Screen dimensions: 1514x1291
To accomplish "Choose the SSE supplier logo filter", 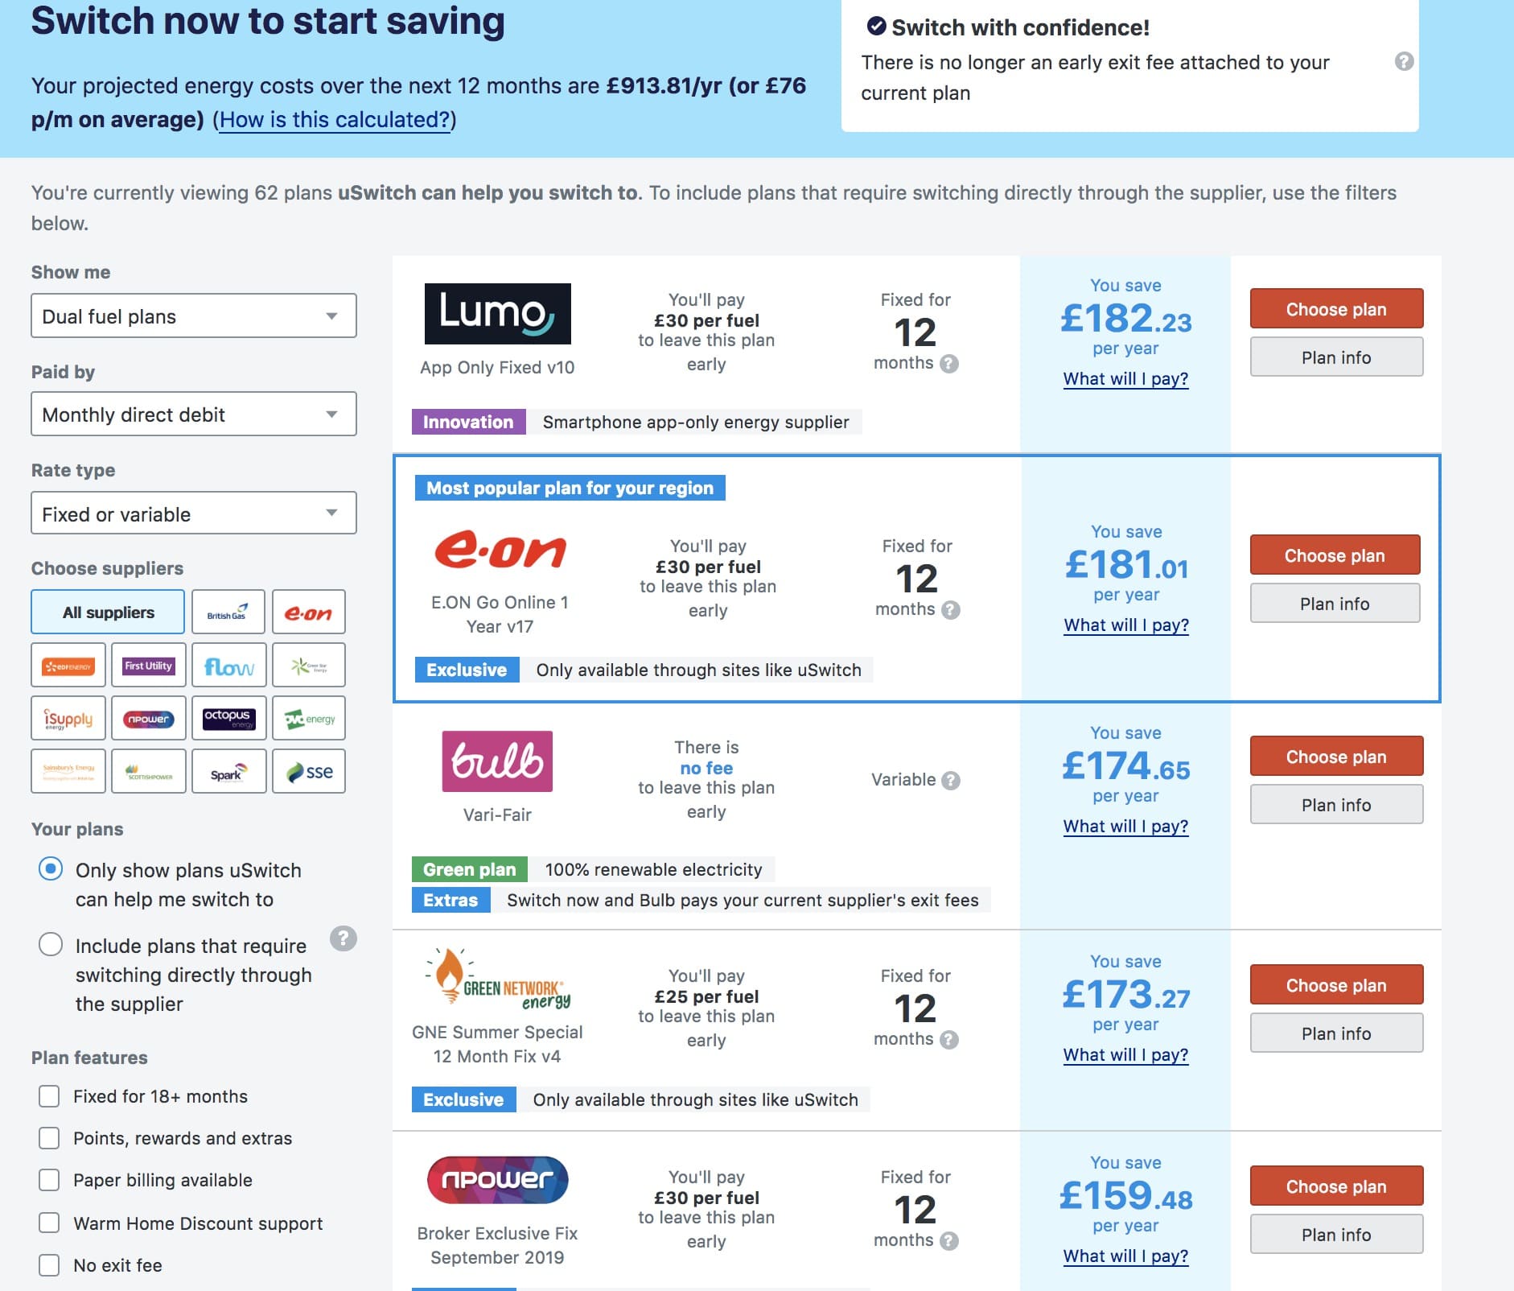I will tap(309, 771).
